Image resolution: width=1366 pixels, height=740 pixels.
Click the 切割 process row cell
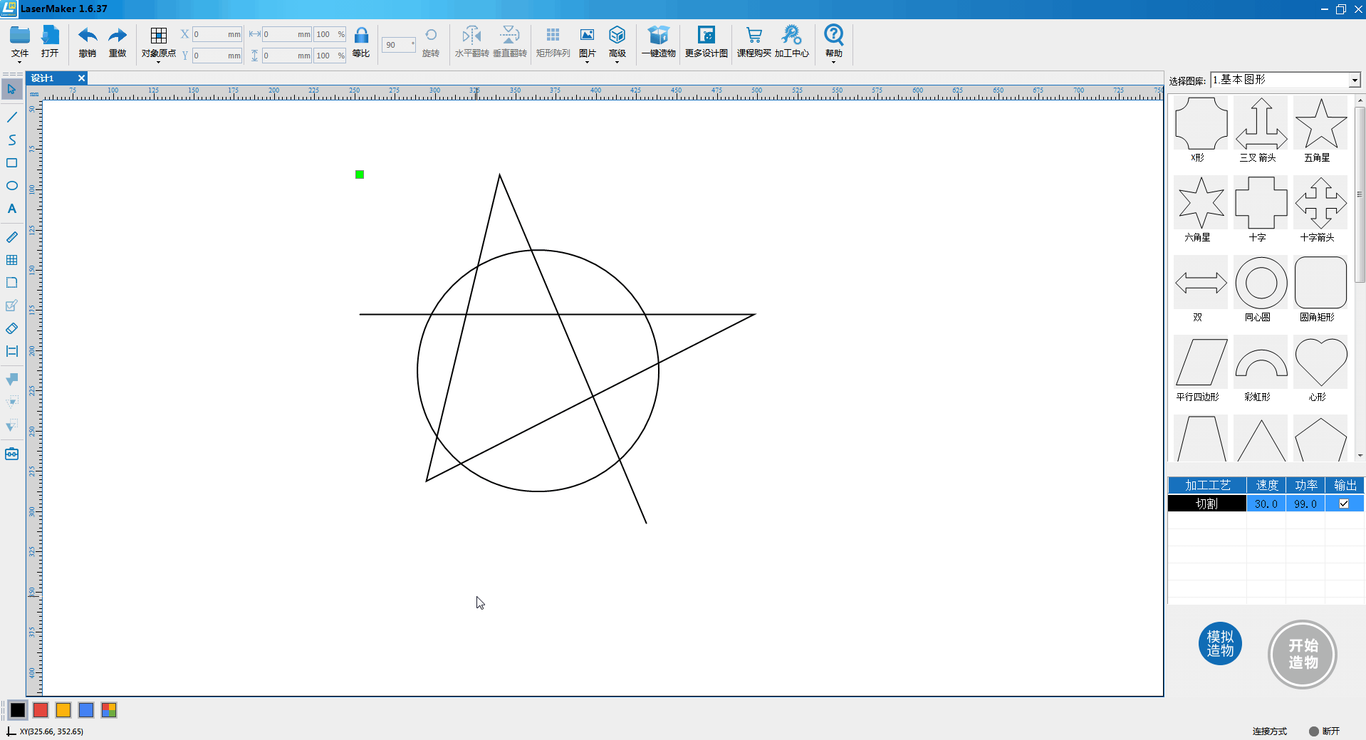tap(1206, 504)
